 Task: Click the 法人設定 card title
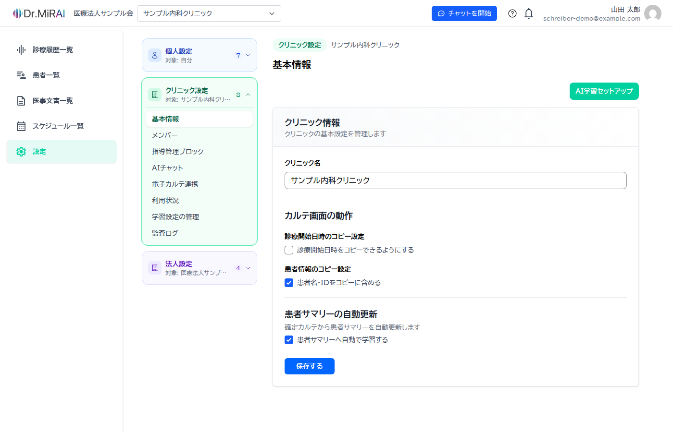[179, 264]
